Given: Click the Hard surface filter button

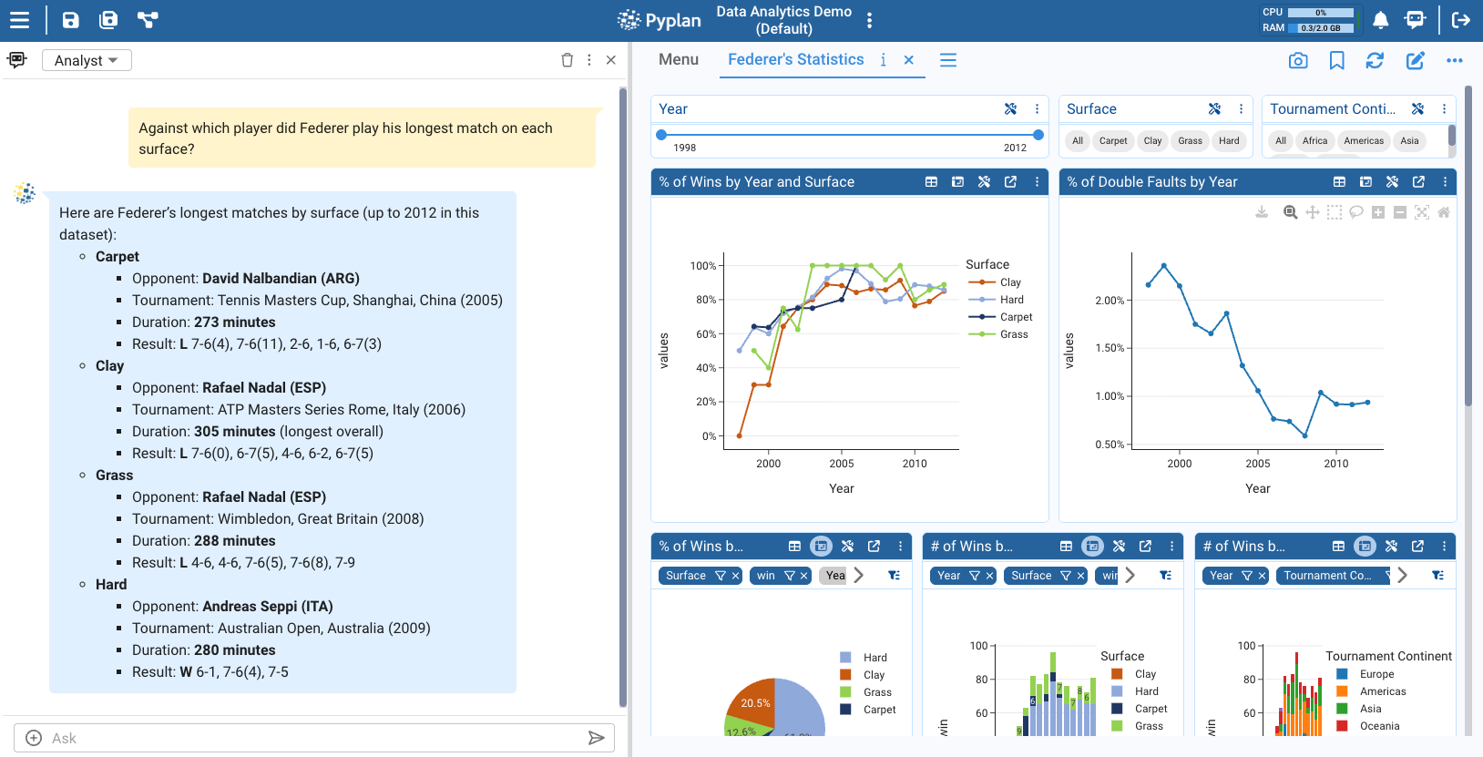Looking at the screenshot, I should click(1229, 140).
